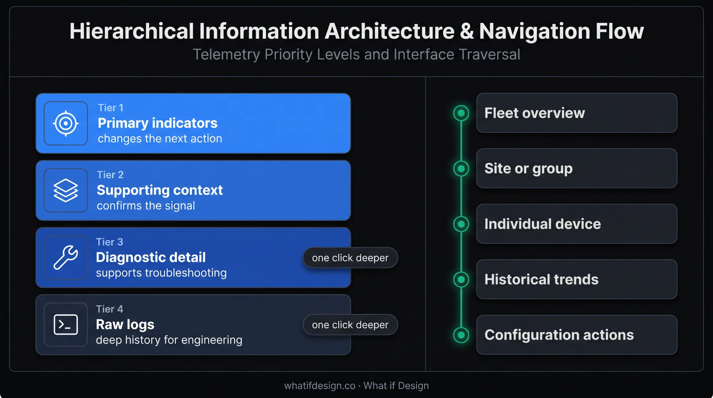Click 'supports troubleshooting' text
Screen dimensions: 713x398
coord(161,273)
